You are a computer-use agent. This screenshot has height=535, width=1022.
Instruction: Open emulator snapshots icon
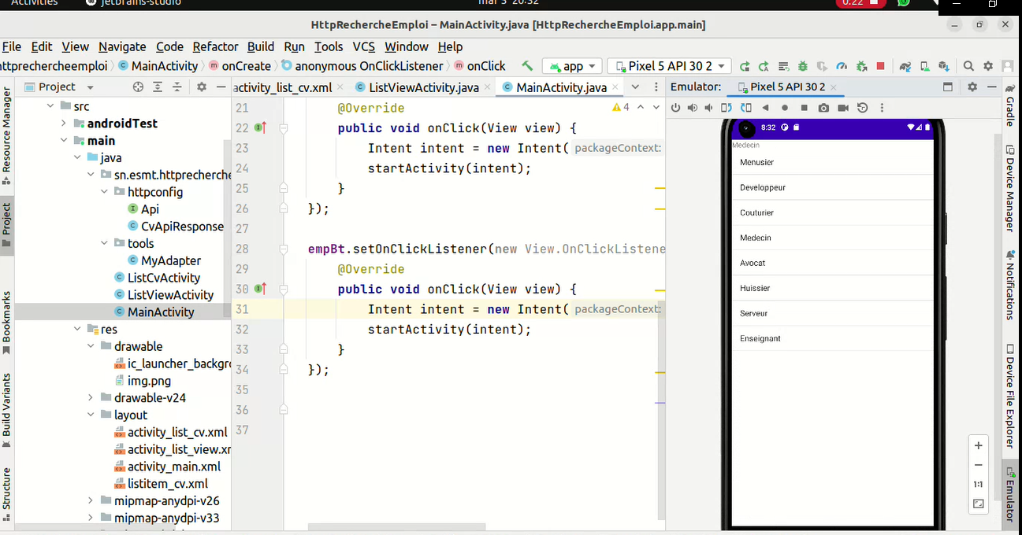pos(863,108)
